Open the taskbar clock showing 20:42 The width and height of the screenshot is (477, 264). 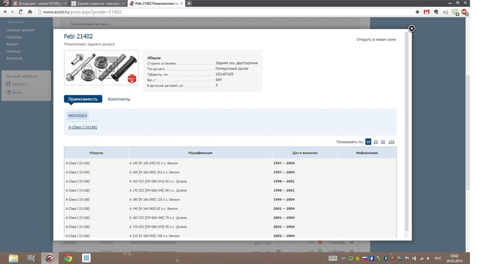pos(455,258)
